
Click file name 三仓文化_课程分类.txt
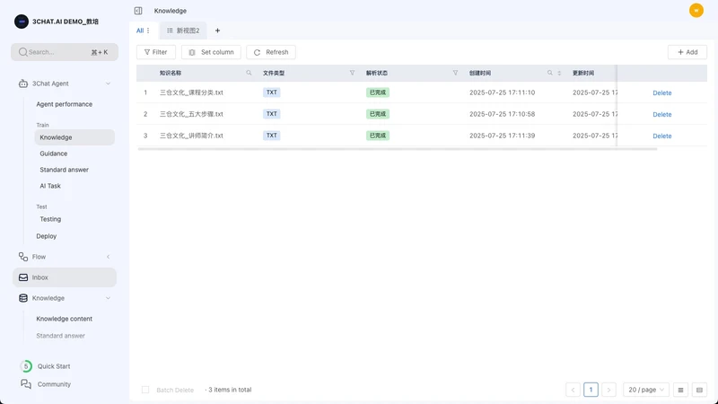[191, 92]
